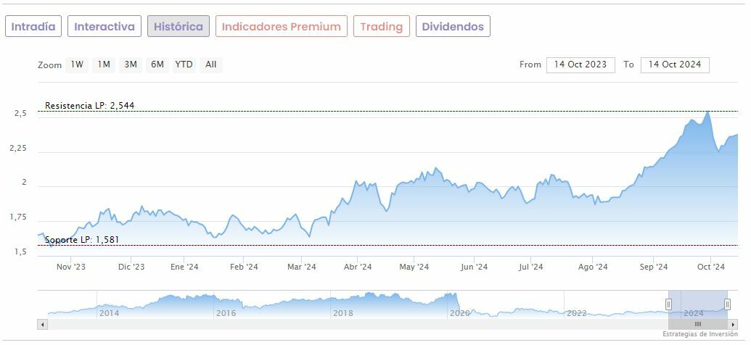Screen dimensions: 751x345
Task: Grab the right range selector handle
Action: click(x=727, y=304)
